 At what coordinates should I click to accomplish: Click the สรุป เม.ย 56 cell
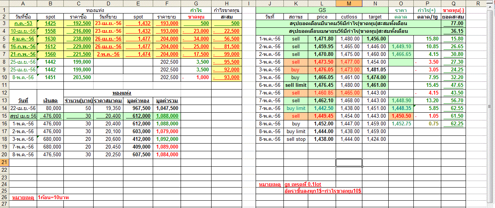click(23, 116)
